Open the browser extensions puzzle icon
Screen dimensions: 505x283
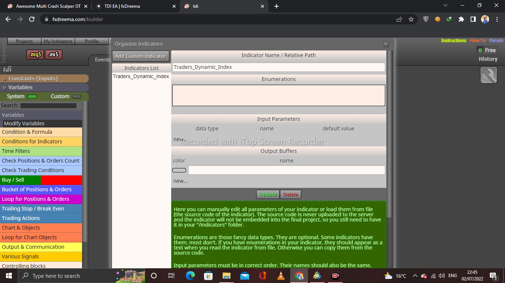tap(461, 19)
